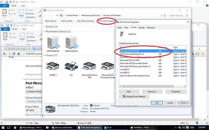This screenshot has height=130, width=209.
Task: Switch to the Security tab
Action: click(x=142, y=28)
